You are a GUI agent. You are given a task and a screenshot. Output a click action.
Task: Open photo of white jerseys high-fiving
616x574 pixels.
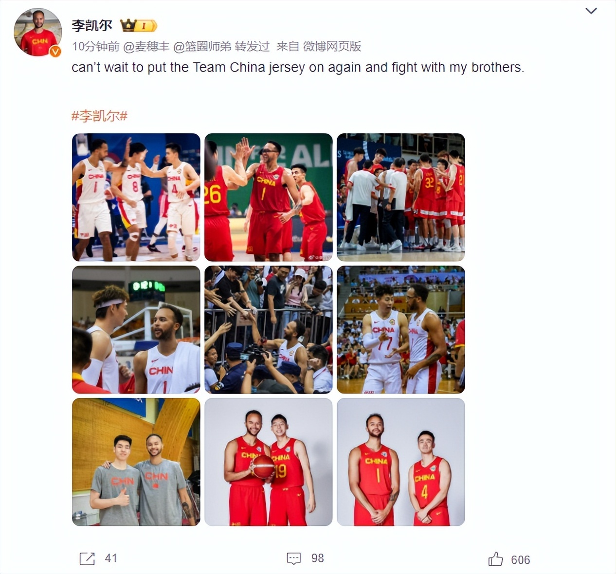pos(136,197)
